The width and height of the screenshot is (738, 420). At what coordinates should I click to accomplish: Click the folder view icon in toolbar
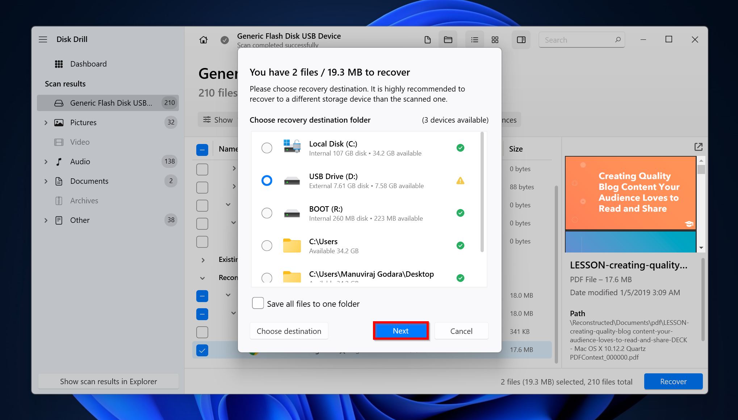[447, 39]
